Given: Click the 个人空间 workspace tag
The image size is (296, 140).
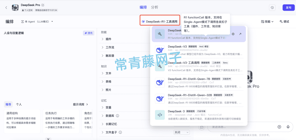Looking at the screenshot, I should 27,10.
